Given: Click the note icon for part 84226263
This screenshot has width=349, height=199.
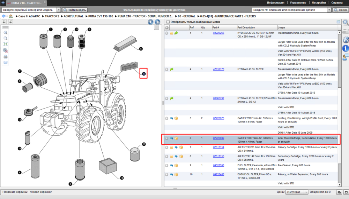Looking at the screenshot, I should (x=171, y=33).
